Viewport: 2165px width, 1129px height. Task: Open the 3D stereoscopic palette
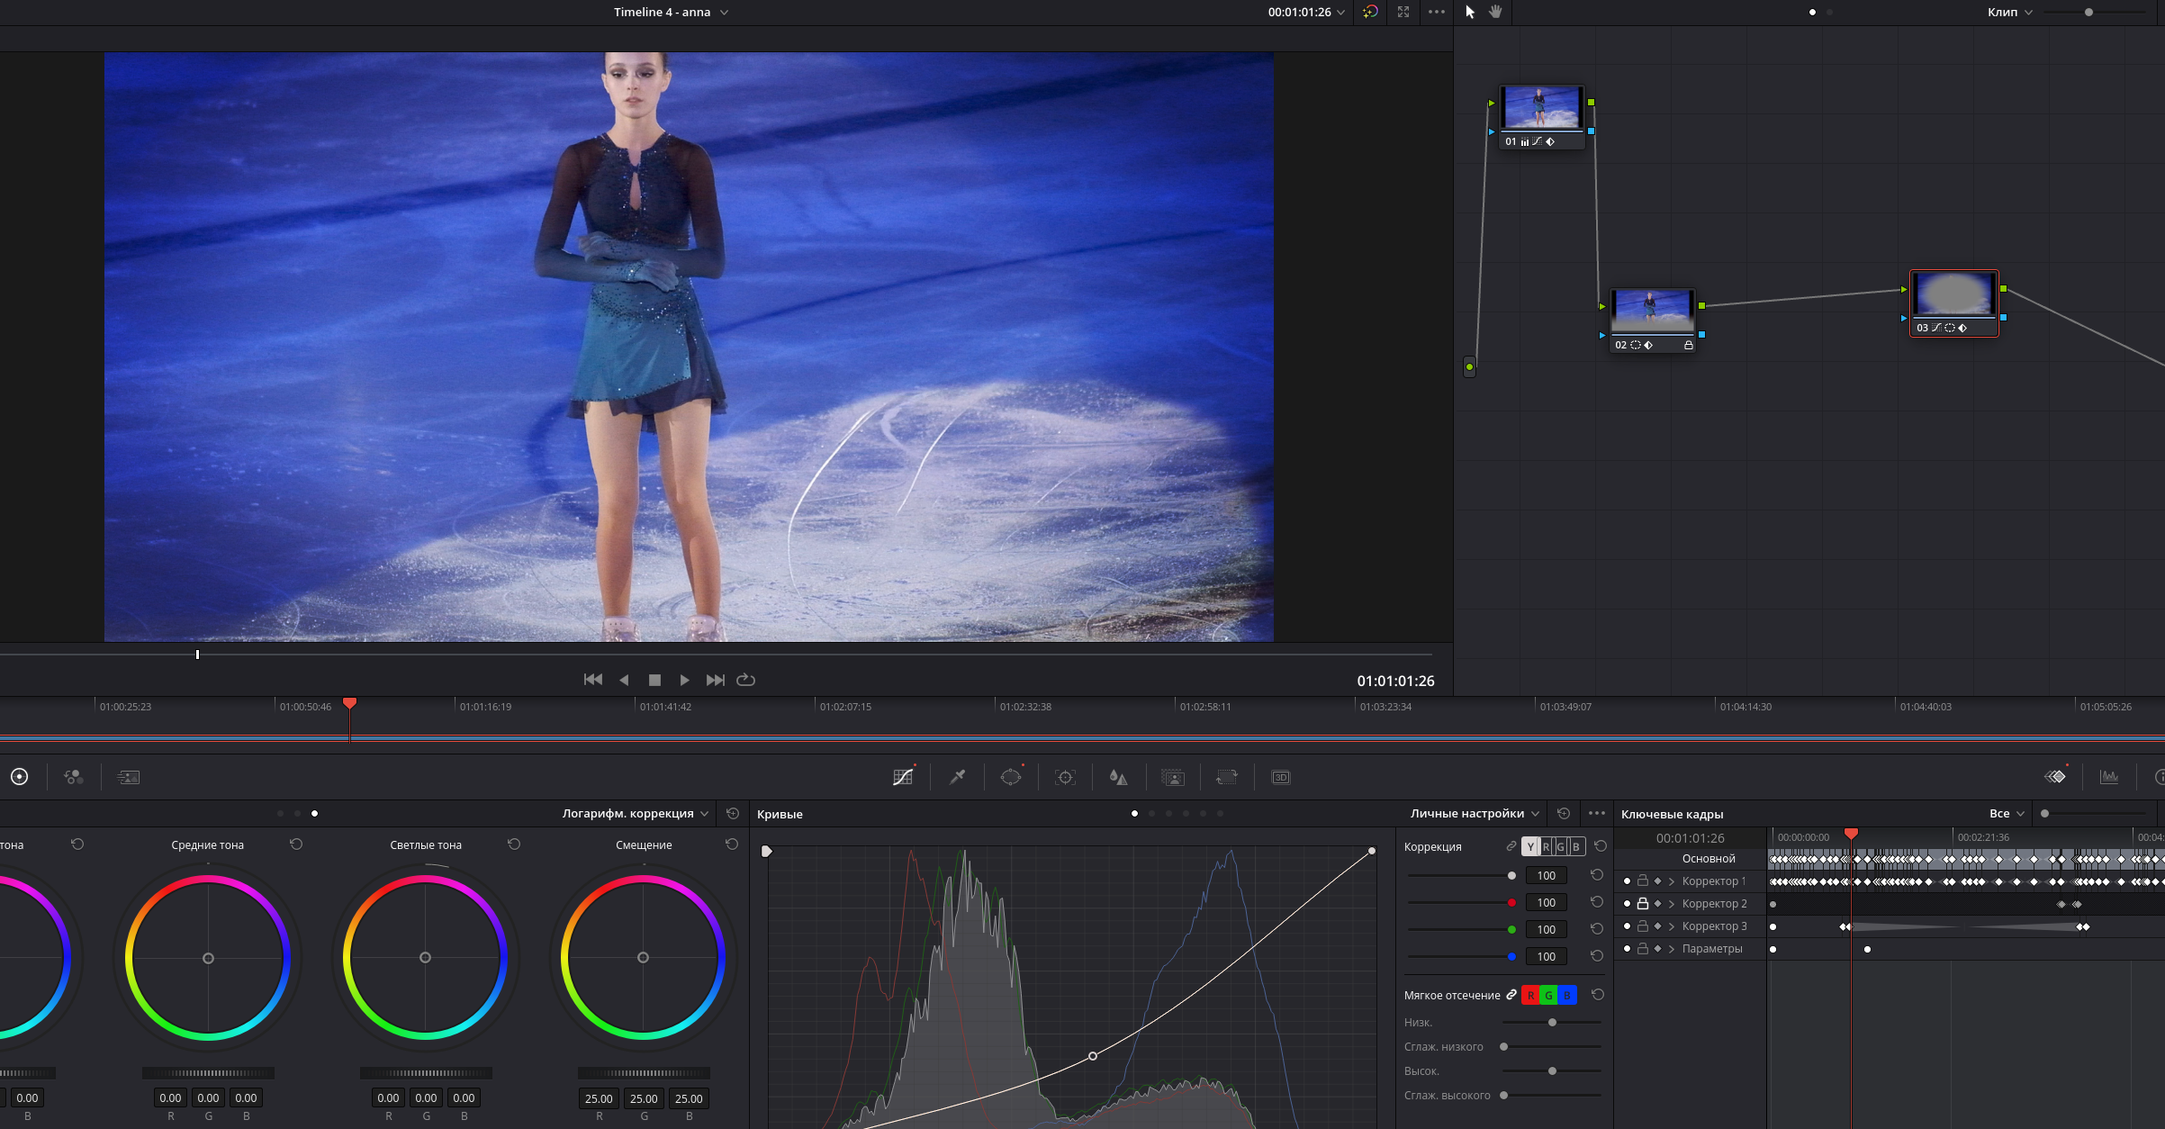(1281, 777)
